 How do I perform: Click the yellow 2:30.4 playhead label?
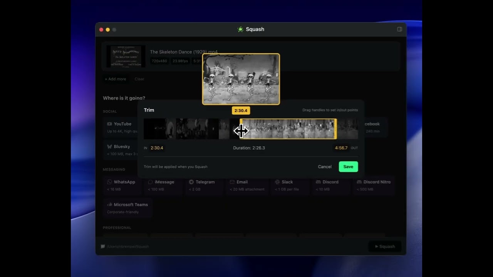pyautogui.click(x=241, y=110)
